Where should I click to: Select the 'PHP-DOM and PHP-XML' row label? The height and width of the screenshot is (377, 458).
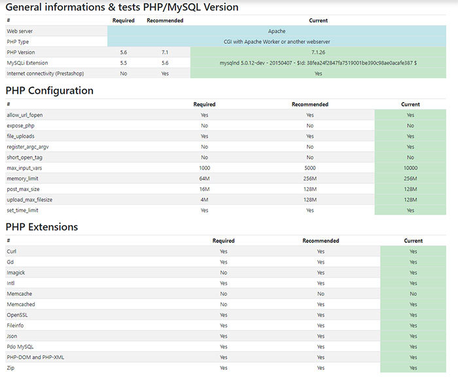tap(35, 357)
